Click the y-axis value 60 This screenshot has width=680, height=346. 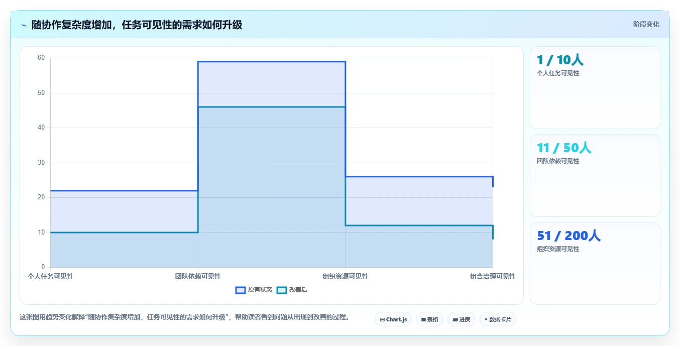point(41,58)
